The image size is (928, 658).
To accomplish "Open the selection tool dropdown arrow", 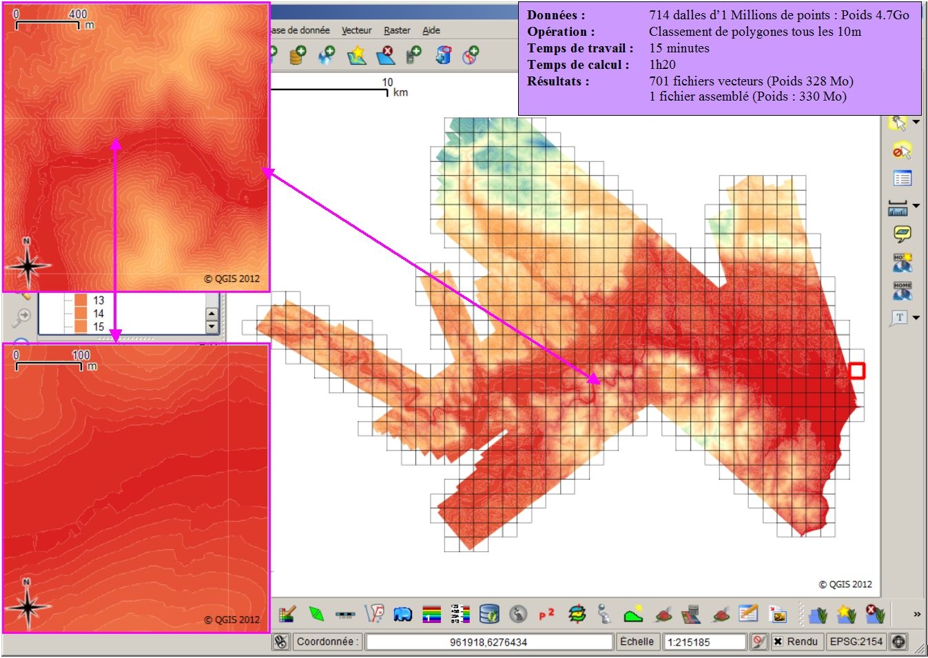I will 916,122.
